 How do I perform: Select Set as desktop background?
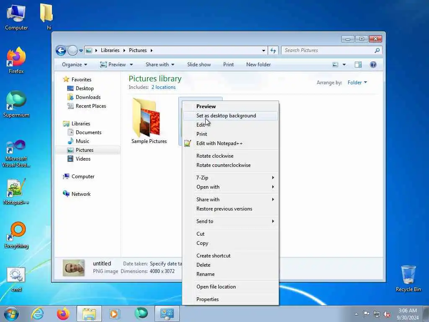point(230,116)
